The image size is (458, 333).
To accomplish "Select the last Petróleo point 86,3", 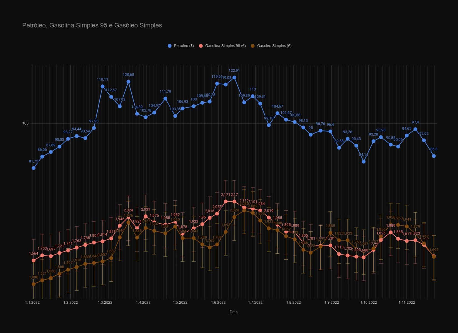I will point(434,156).
